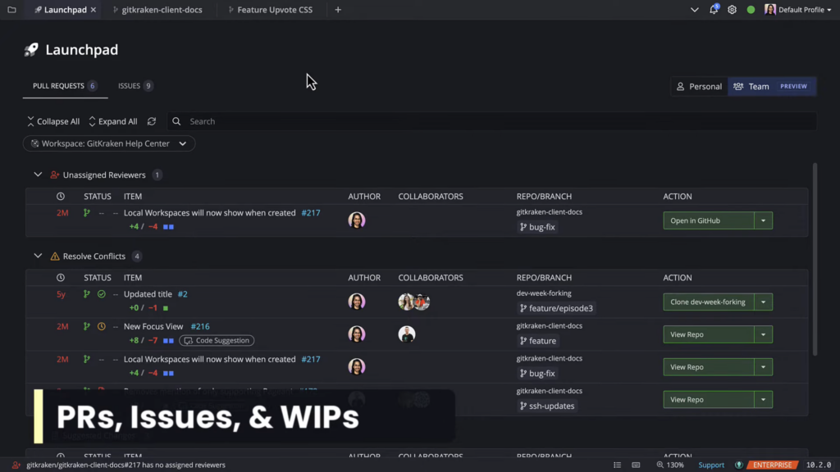The height and width of the screenshot is (472, 840).
Task: Switch to Team view
Action: click(771, 86)
